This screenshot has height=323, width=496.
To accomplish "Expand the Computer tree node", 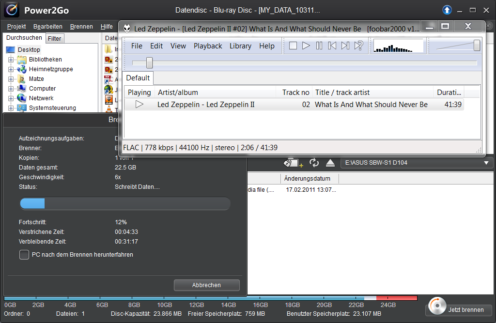I will point(11,89).
